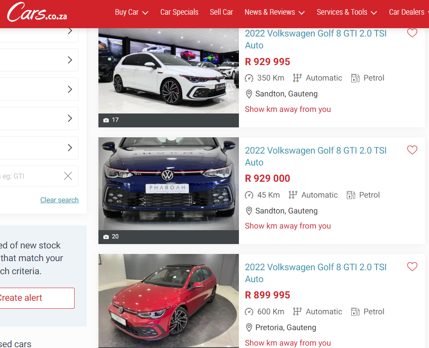This screenshot has height=348, width=429.
Task: Click the Cars.co.za logo
Action: pyautogui.click(x=37, y=13)
